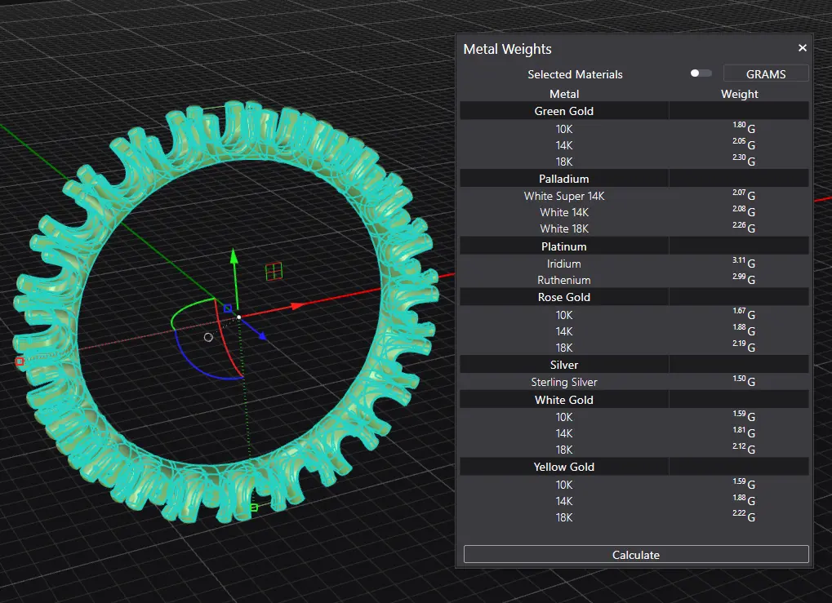Click the red X-axis gumball arrow
The image size is (832, 603).
click(298, 306)
